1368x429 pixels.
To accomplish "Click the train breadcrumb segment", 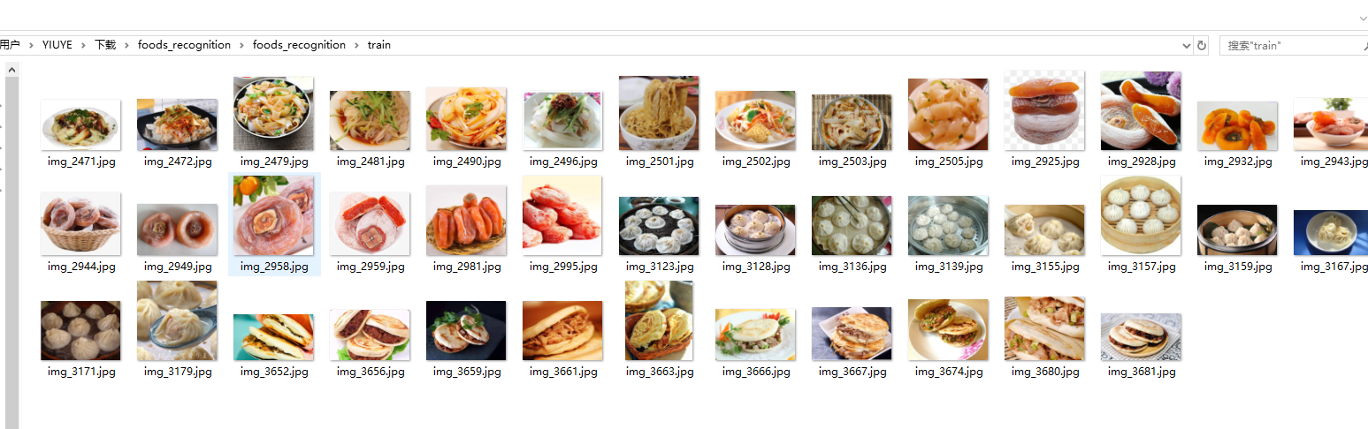I will click(x=379, y=45).
